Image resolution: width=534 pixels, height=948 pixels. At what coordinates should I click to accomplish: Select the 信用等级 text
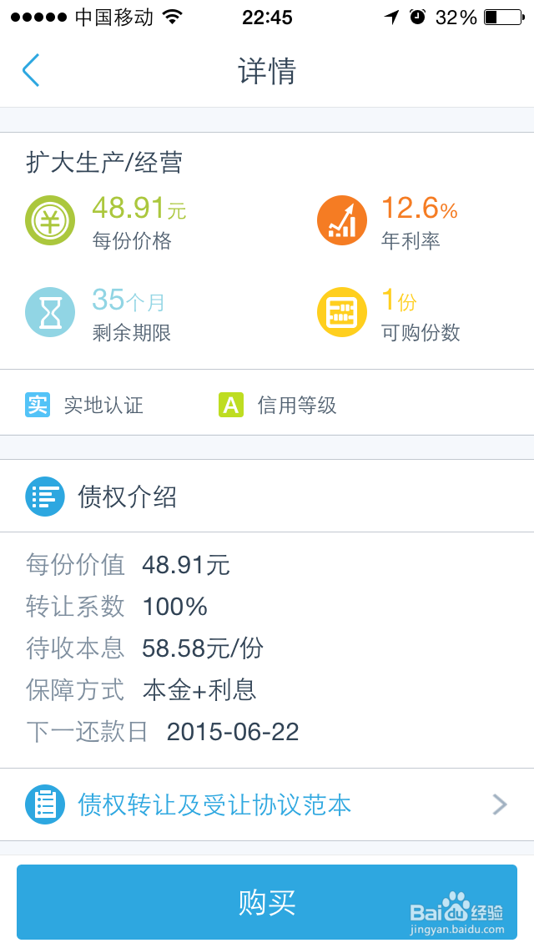(297, 405)
